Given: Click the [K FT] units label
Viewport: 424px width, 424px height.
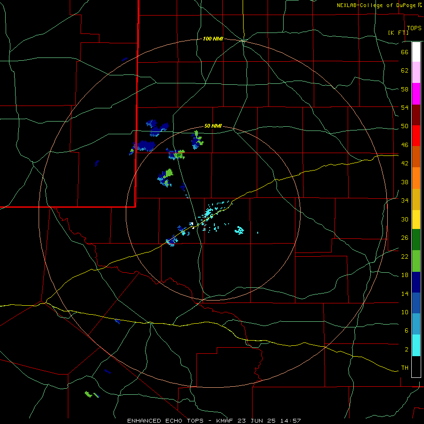Looking at the screenshot, I should pos(398,33).
